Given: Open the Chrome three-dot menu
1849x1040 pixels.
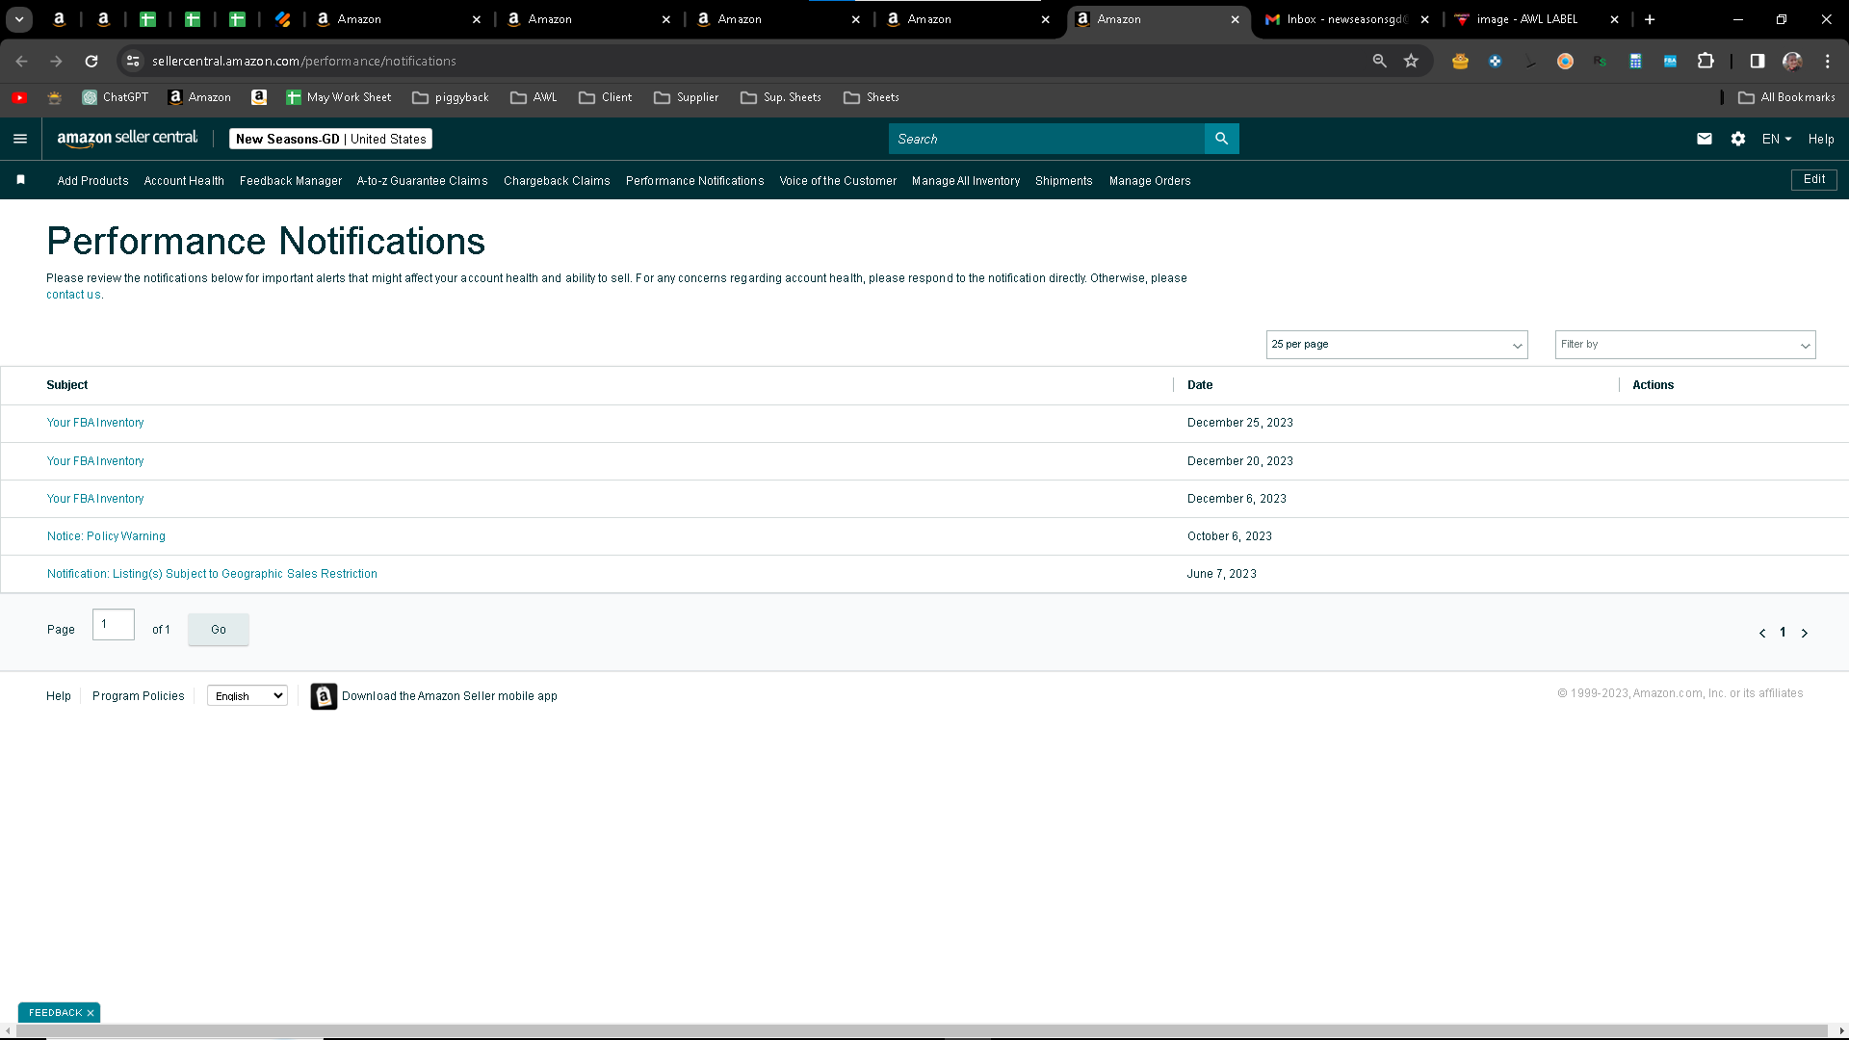Looking at the screenshot, I should coord(1828,61).
